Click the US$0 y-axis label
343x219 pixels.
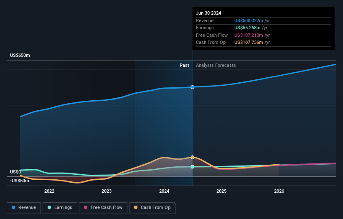point(15,172)
